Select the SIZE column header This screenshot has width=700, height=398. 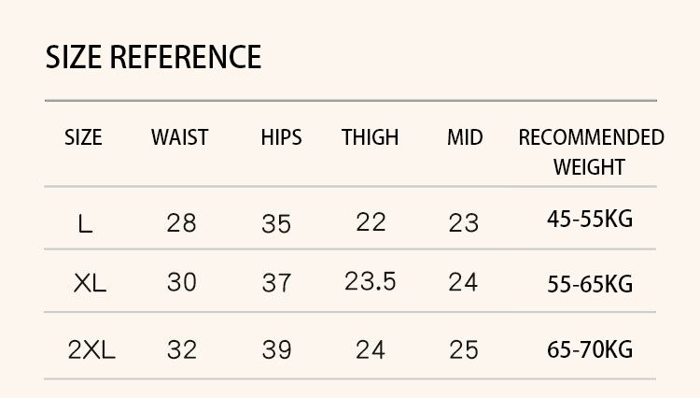pos(83,137)
